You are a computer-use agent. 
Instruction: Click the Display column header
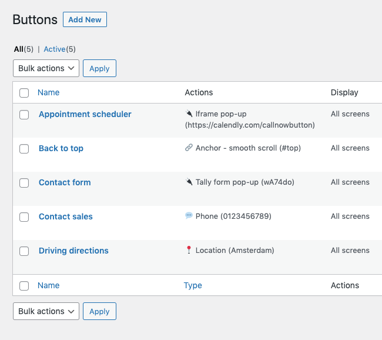tap(344, 92)
